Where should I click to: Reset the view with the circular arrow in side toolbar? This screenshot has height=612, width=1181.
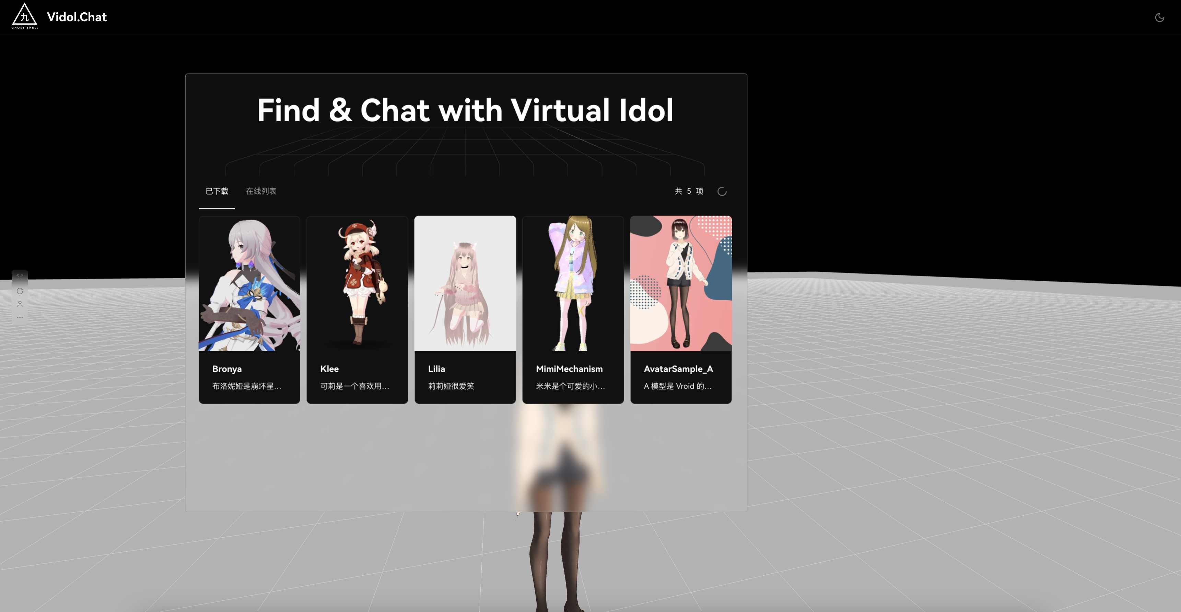20,291
